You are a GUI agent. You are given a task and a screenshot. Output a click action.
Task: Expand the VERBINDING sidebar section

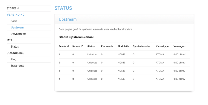pos(16,15)
